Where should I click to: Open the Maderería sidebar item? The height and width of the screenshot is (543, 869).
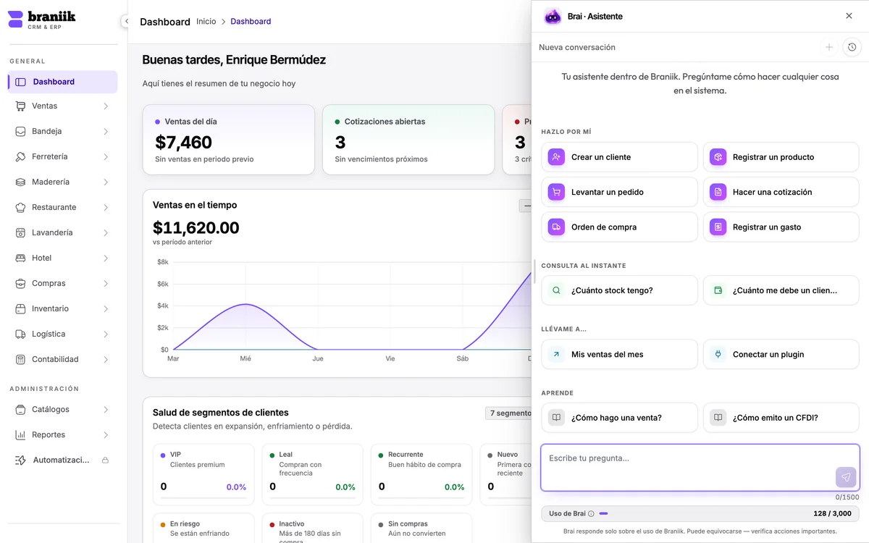62,182
